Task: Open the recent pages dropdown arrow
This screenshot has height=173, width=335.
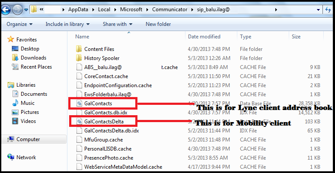Action: pyautogui.click(x=26, y=10)
